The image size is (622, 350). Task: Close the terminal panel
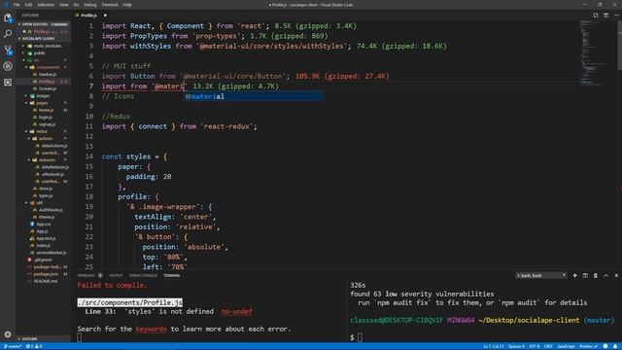coord(616,275)
